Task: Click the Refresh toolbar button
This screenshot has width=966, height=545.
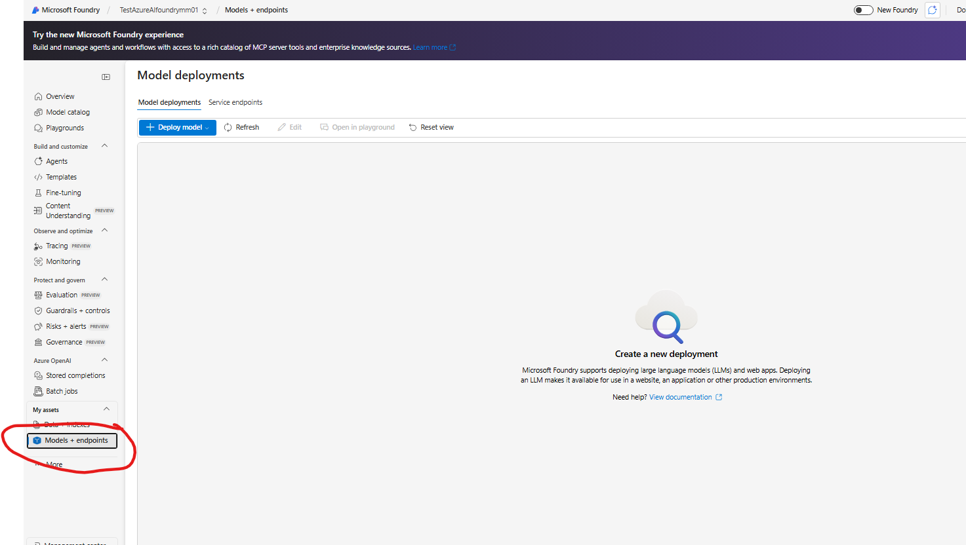Action: [x=241, y=127]
